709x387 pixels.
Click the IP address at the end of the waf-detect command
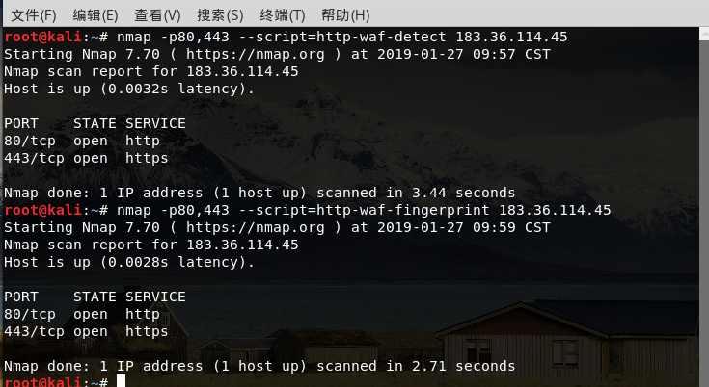511,37
